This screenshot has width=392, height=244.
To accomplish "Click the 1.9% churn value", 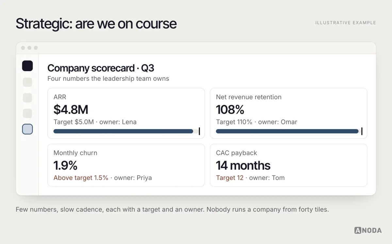I will pyautogui.click(x=65, y=165).
